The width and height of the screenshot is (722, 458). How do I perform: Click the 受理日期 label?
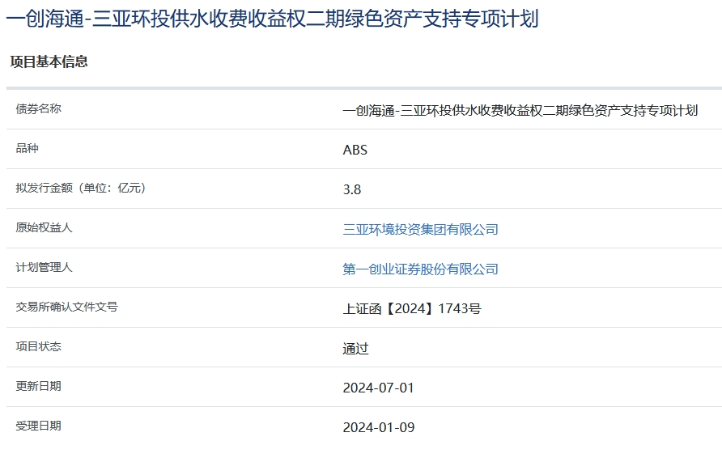tap(38, 426)
